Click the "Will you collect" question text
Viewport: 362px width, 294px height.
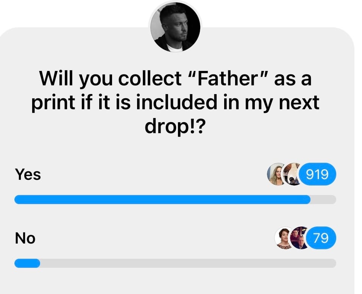(x=110, y=78)
